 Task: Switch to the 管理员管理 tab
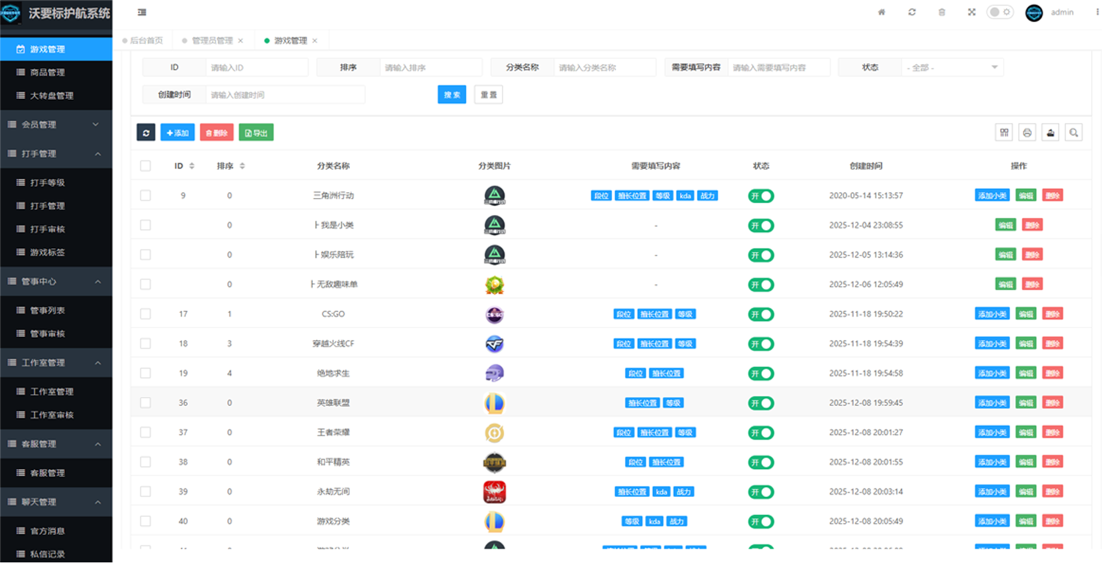(x=212, y=40)
